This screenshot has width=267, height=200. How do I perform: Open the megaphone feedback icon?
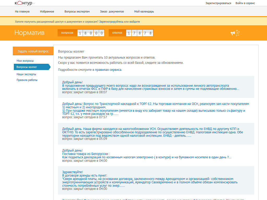point(235,33)
